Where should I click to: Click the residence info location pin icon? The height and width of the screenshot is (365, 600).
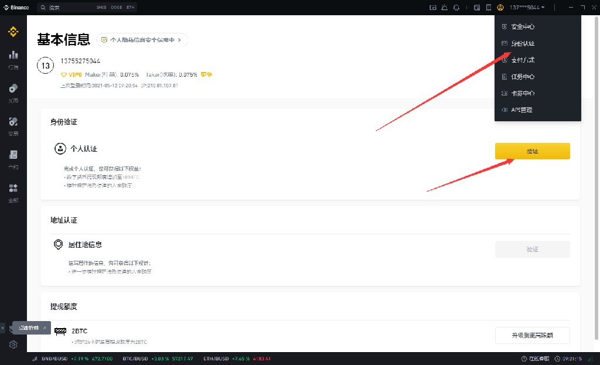point(58,244)
